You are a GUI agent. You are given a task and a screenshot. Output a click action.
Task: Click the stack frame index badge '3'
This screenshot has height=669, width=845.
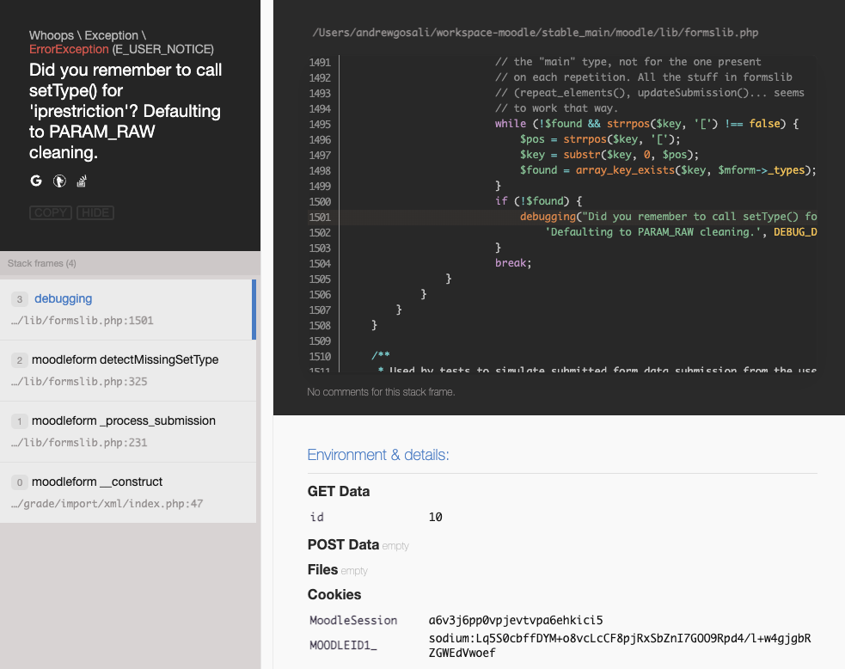click(20, 299)
